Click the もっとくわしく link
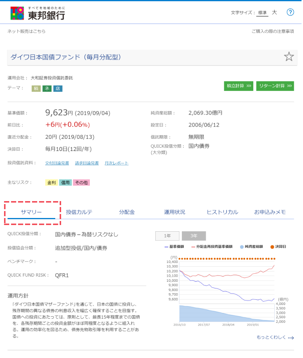The height and width of the screenshot is (358, 303). [275, 337]
